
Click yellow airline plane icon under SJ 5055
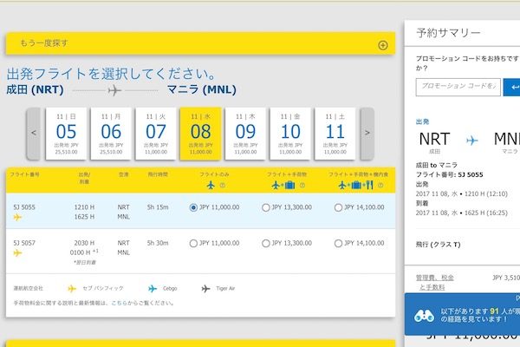point(17,217)
